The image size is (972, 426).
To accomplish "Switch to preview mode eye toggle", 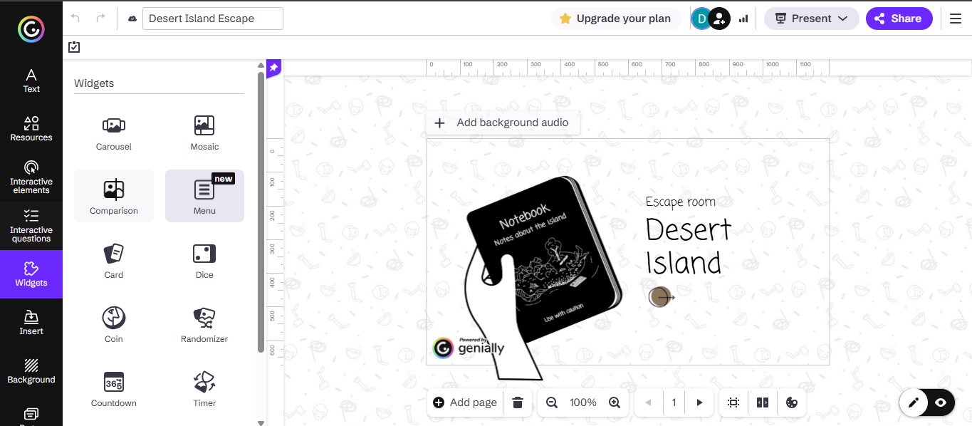I will pyautogui.click(x=941, y=402).
